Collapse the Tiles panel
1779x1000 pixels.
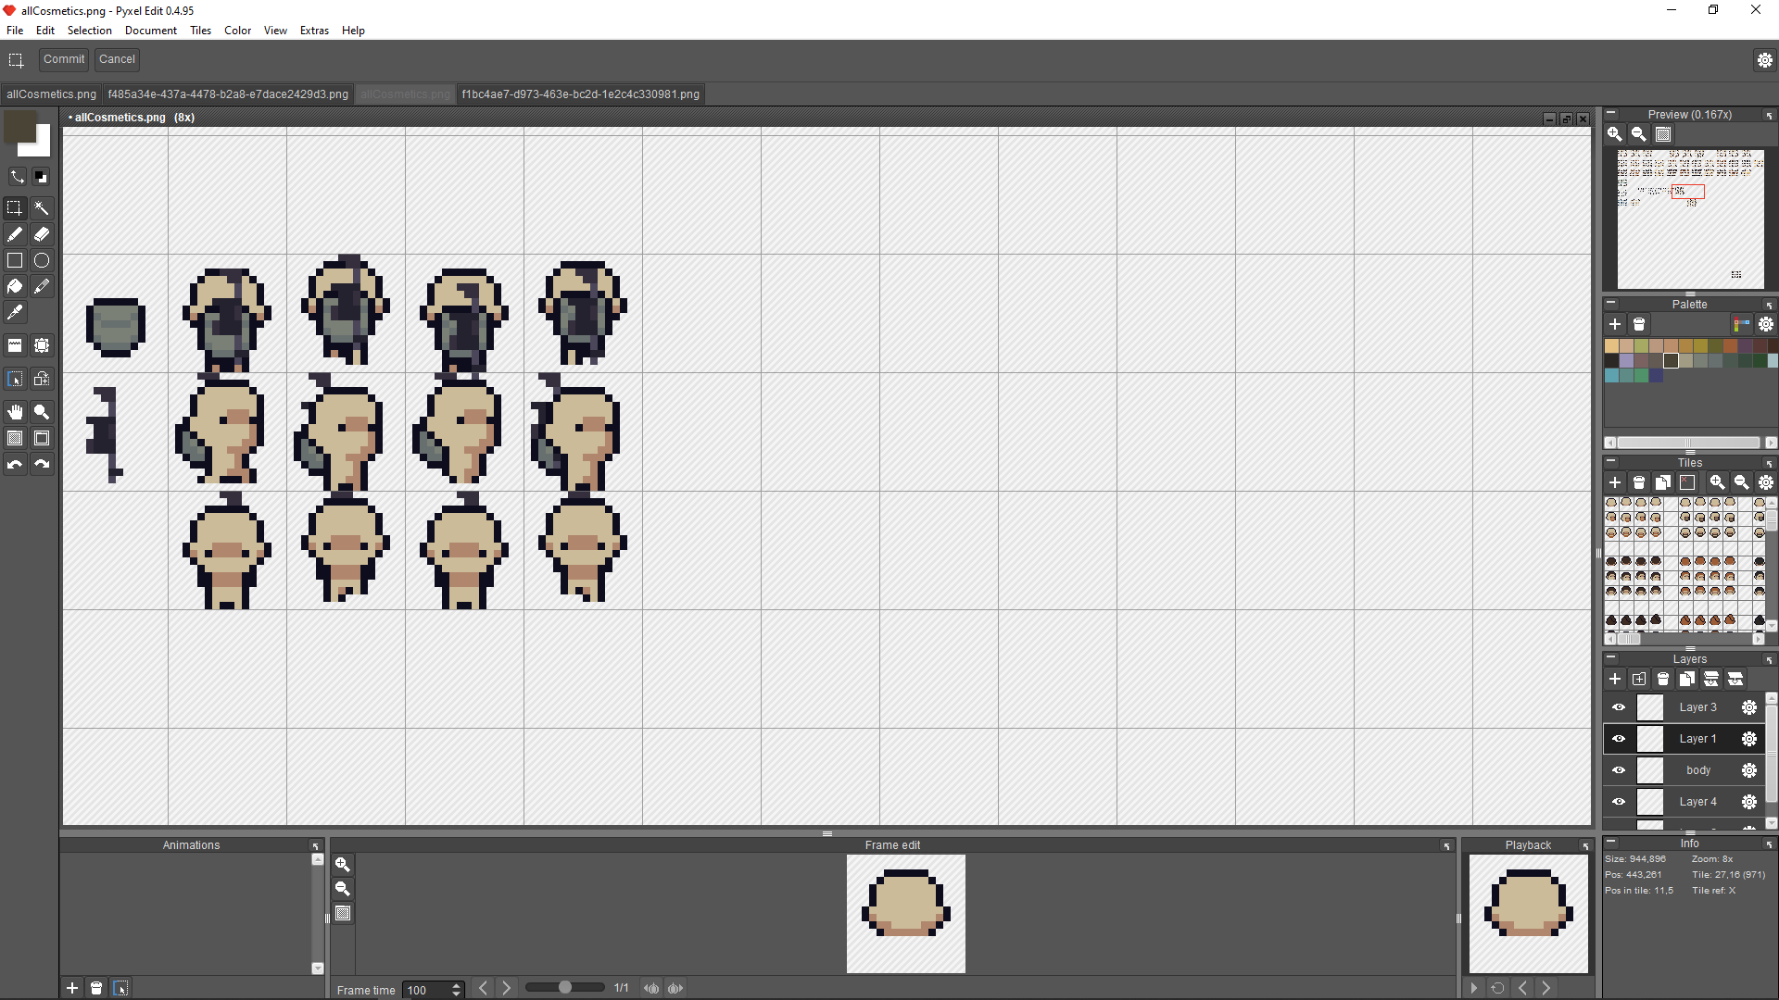tap(1611, 461)
